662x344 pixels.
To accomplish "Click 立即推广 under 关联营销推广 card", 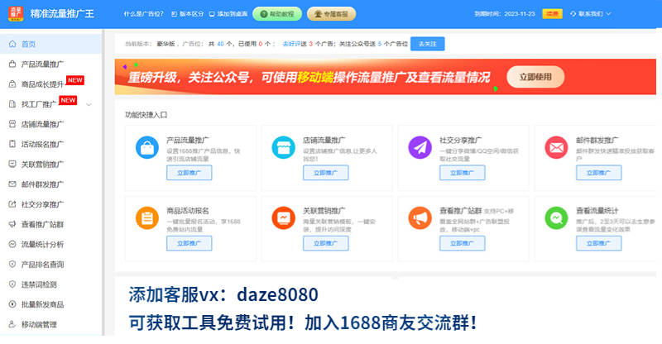I will 325,243.
